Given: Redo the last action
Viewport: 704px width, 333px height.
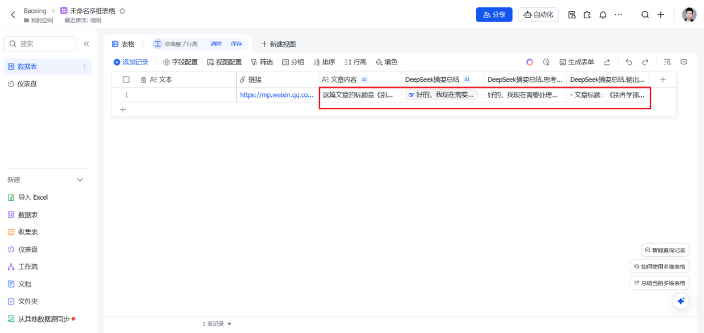Looking at the screenshot, I should click(645, 62).
